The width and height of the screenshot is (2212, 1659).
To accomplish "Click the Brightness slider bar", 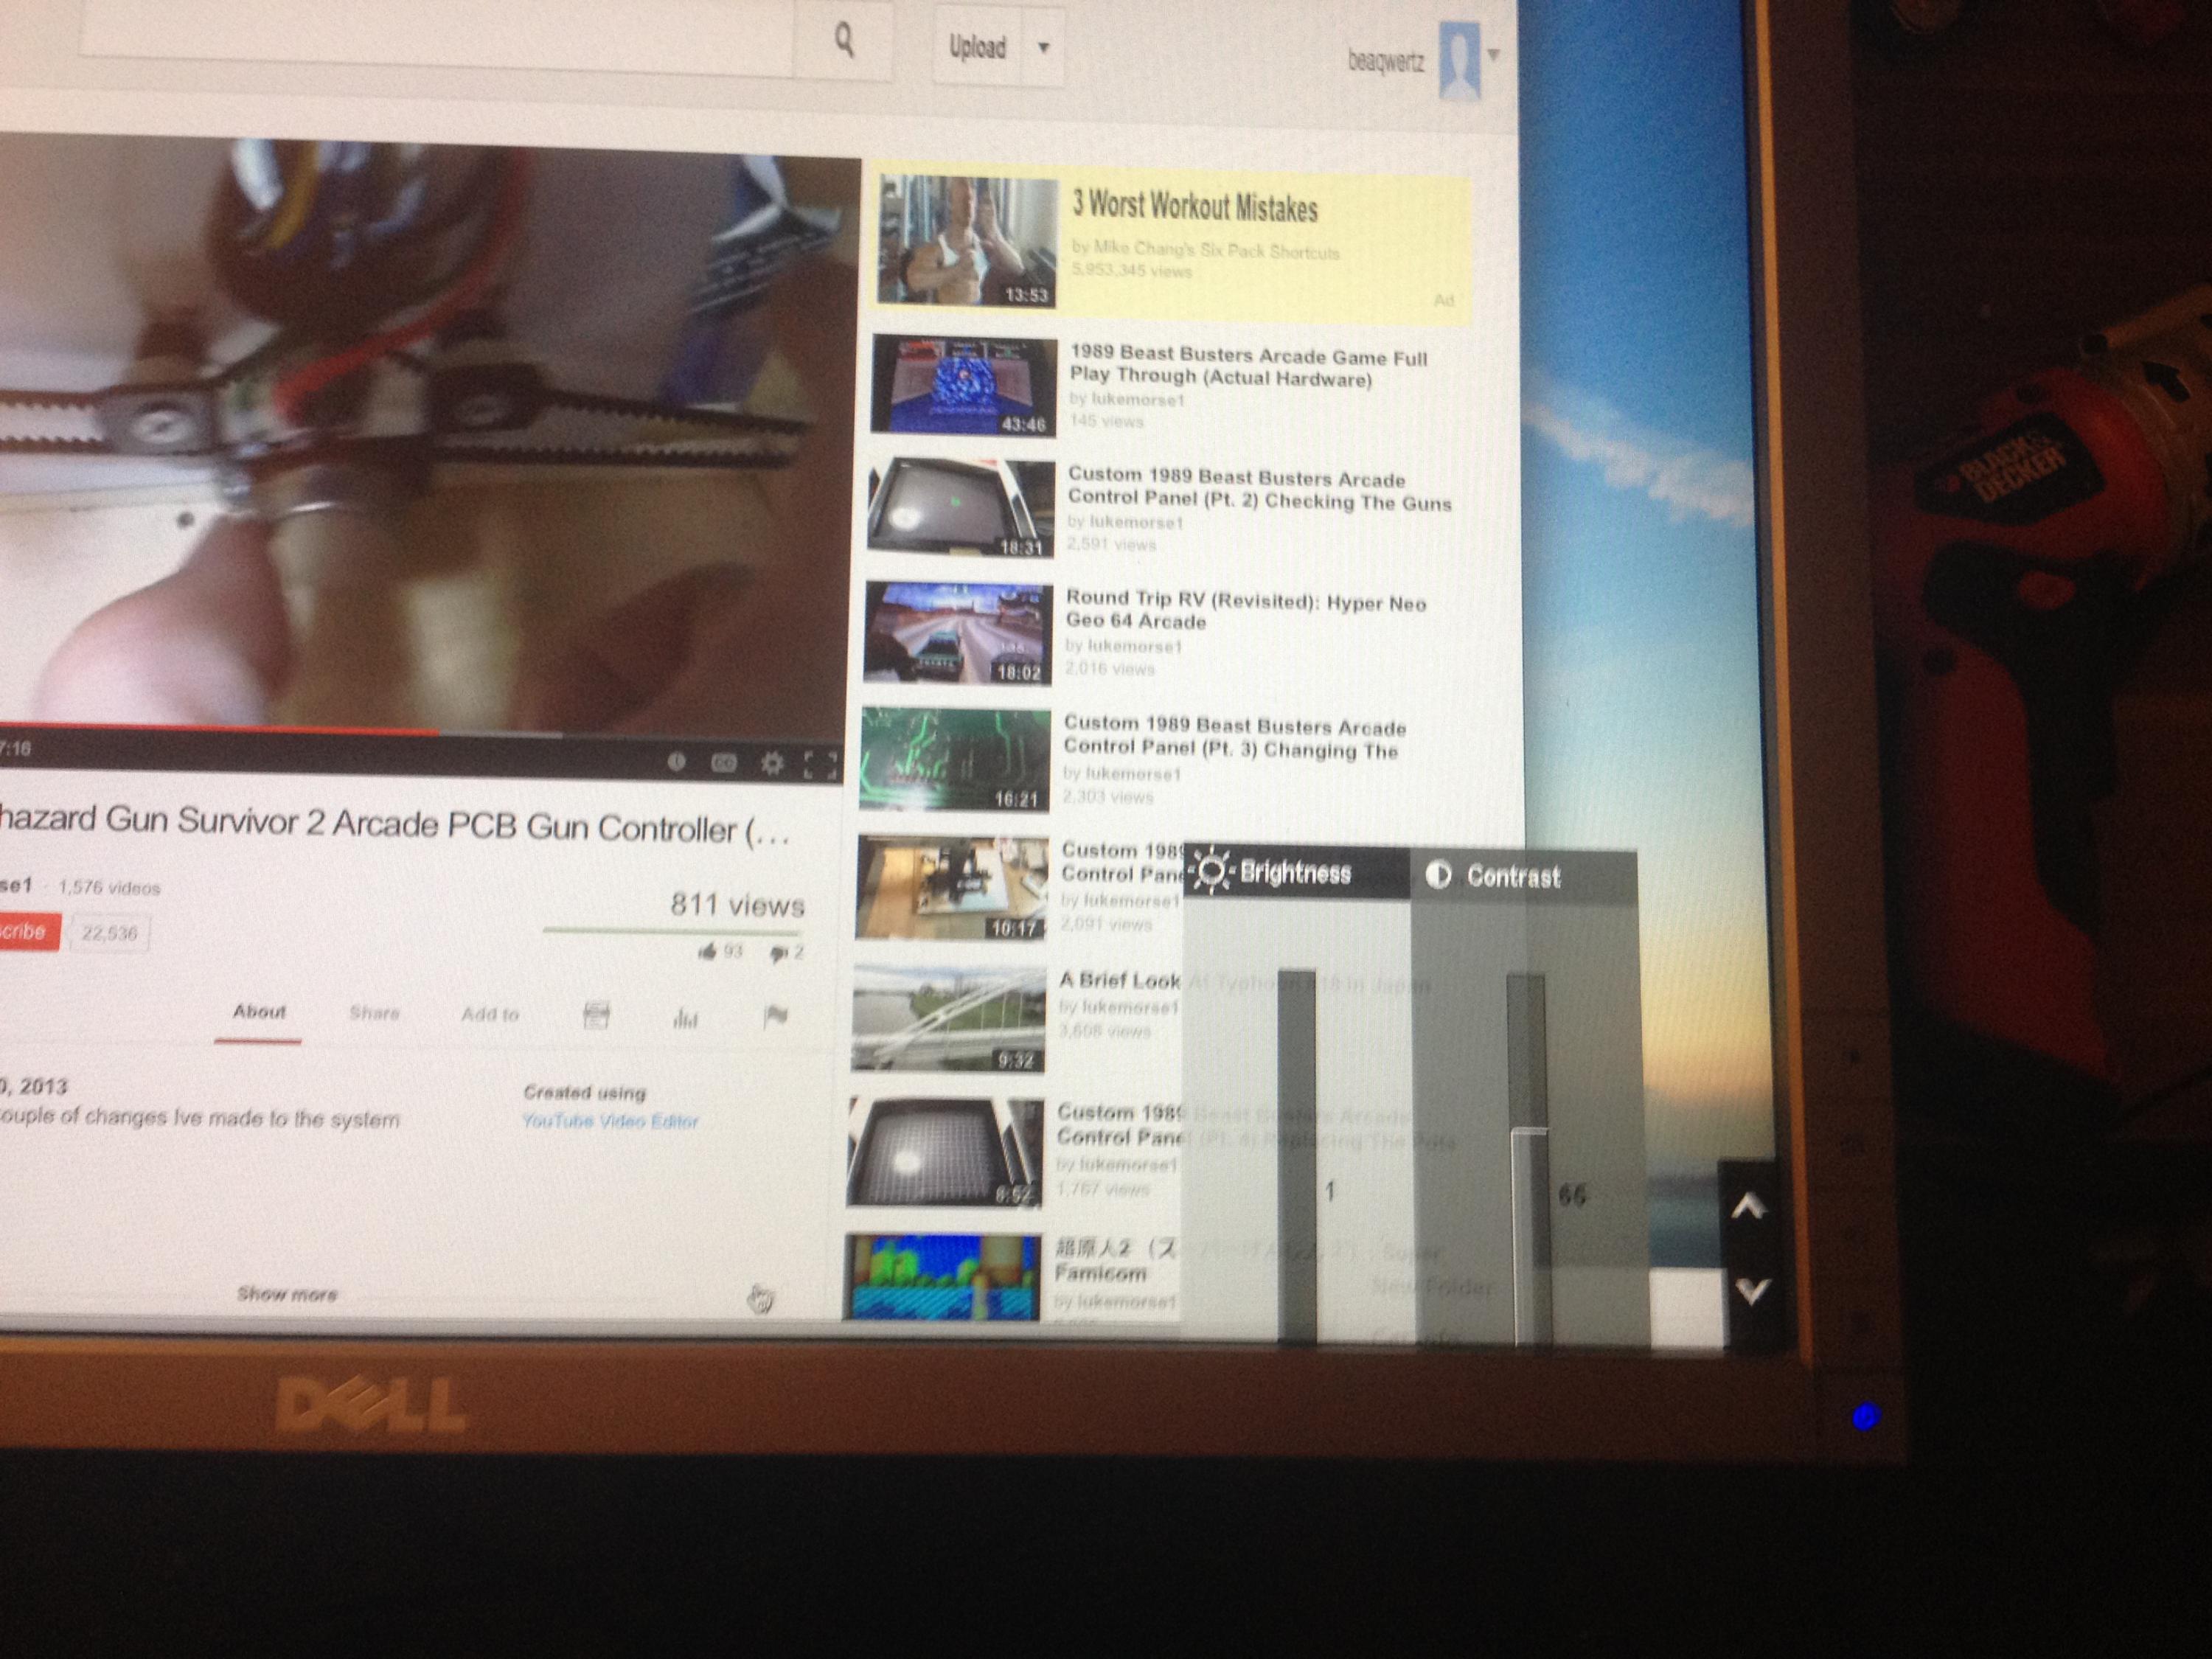I will (1297, 1155).
